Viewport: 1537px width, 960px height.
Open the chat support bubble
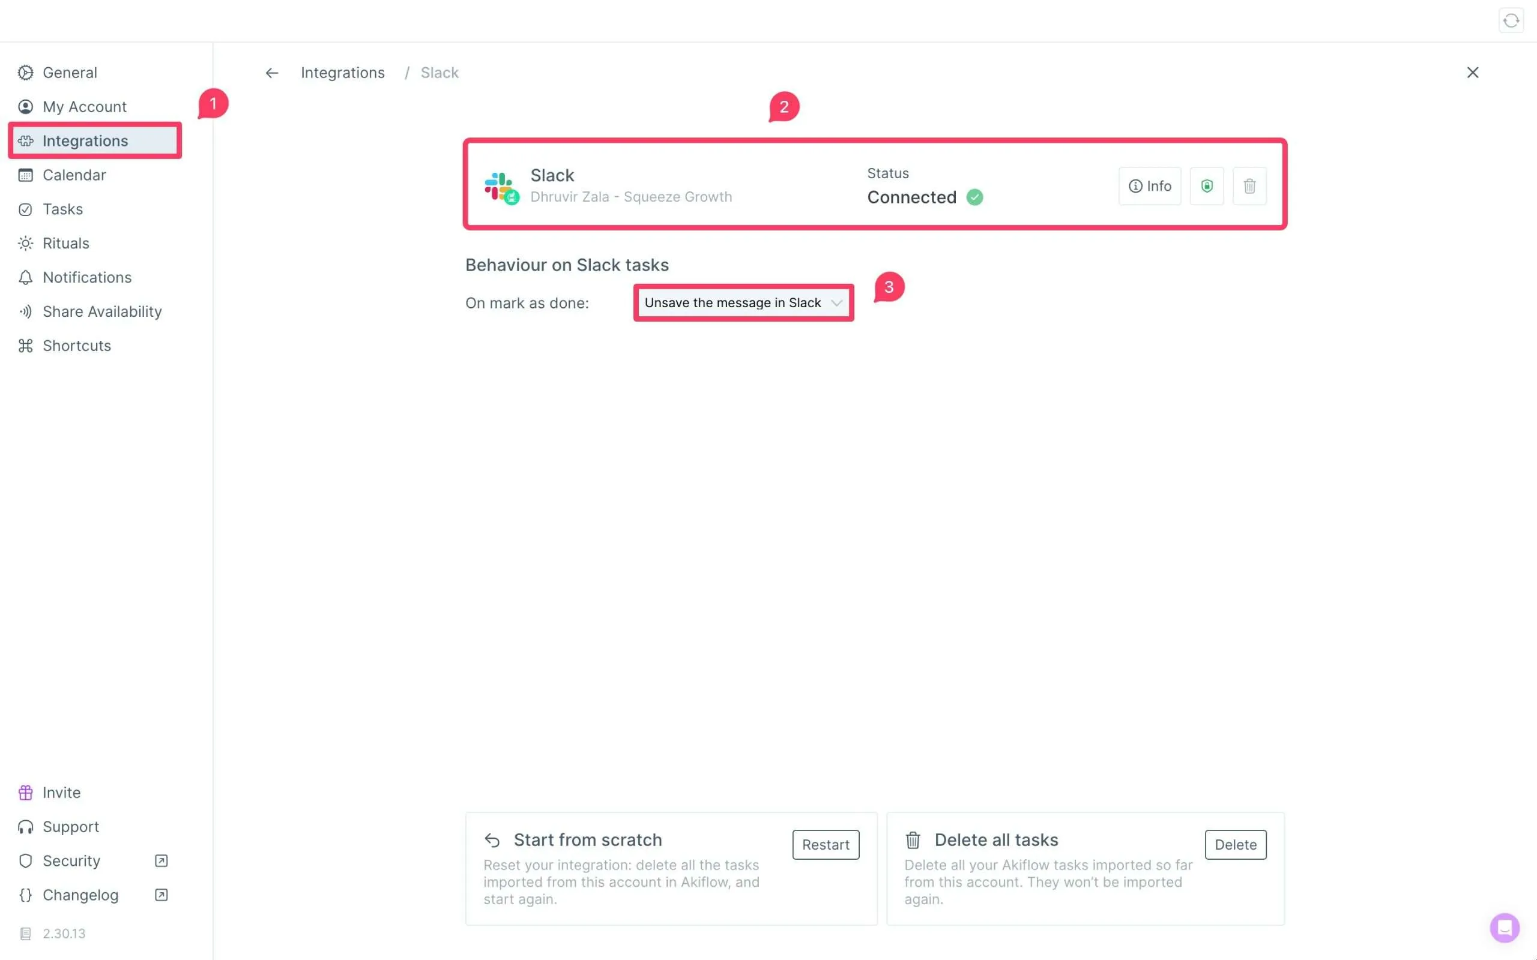pos(1505,928)
